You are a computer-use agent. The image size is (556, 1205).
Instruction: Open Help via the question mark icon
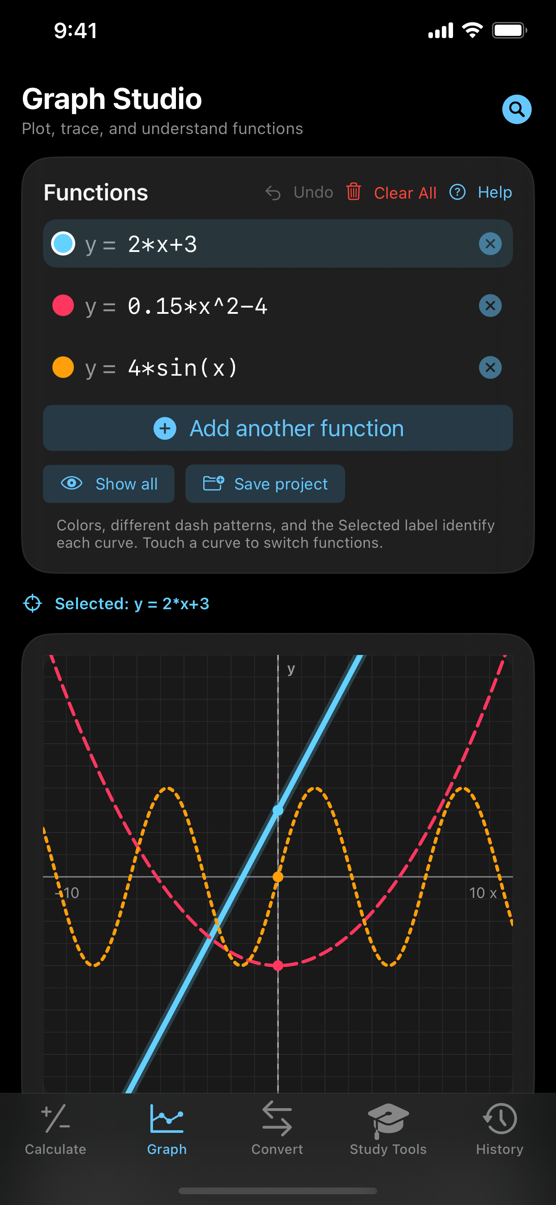[457, 192]
